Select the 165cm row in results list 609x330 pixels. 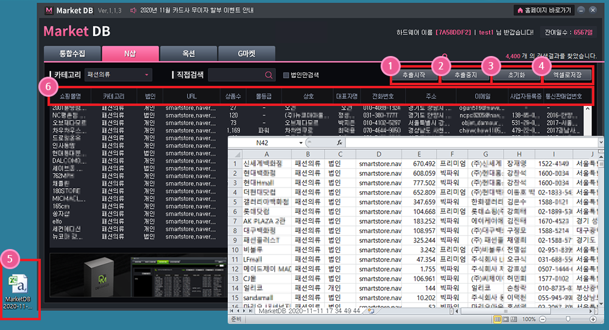click(139, 206)
